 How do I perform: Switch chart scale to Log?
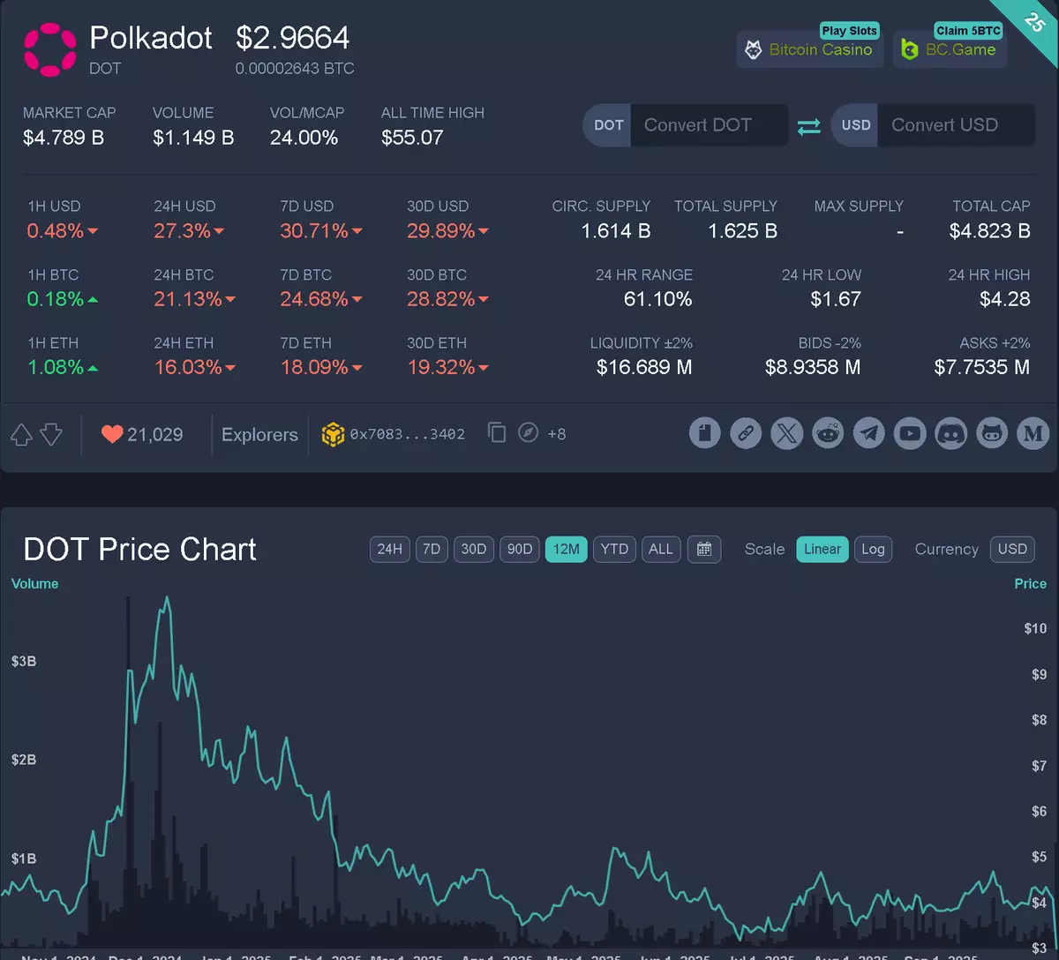coord(873,549)
